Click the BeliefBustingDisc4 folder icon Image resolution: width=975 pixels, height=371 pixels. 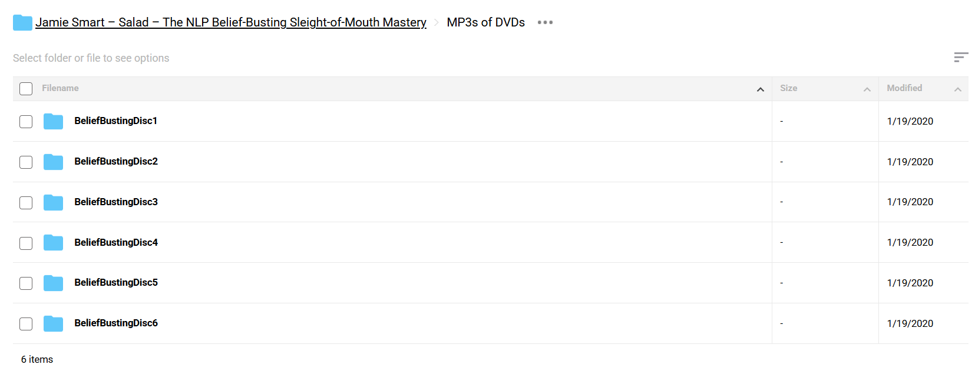click(53, 242)
